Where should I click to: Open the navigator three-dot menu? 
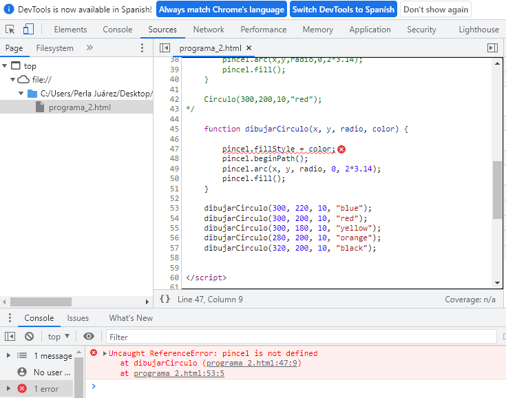[142, 48]
